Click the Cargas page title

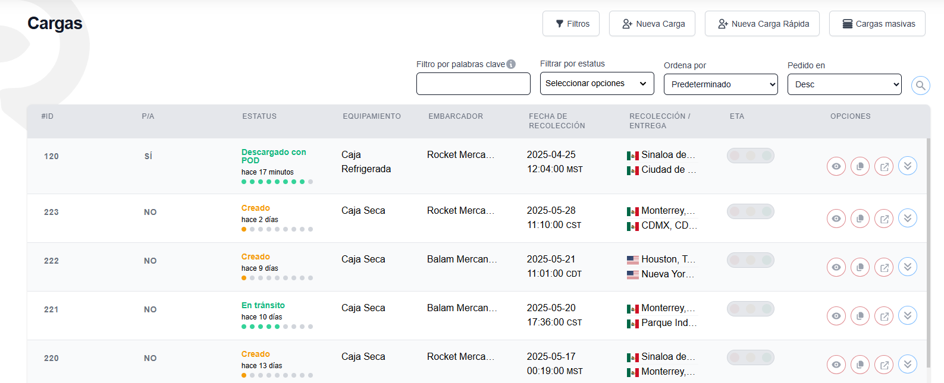point(55,23)
